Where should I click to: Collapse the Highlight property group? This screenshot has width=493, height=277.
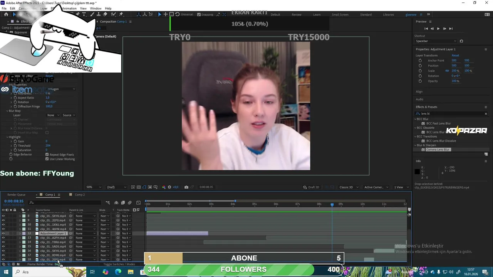7,137
